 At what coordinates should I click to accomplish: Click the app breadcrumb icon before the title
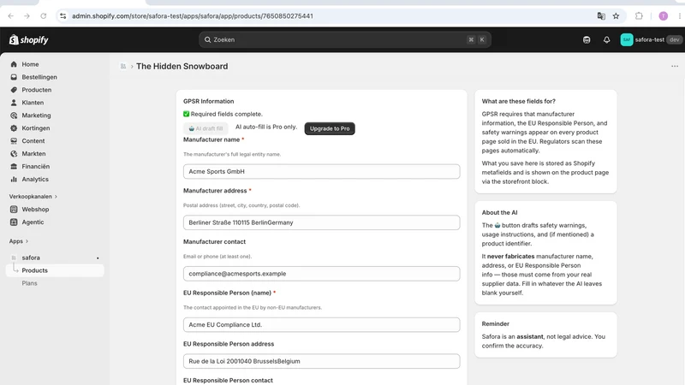123,67
